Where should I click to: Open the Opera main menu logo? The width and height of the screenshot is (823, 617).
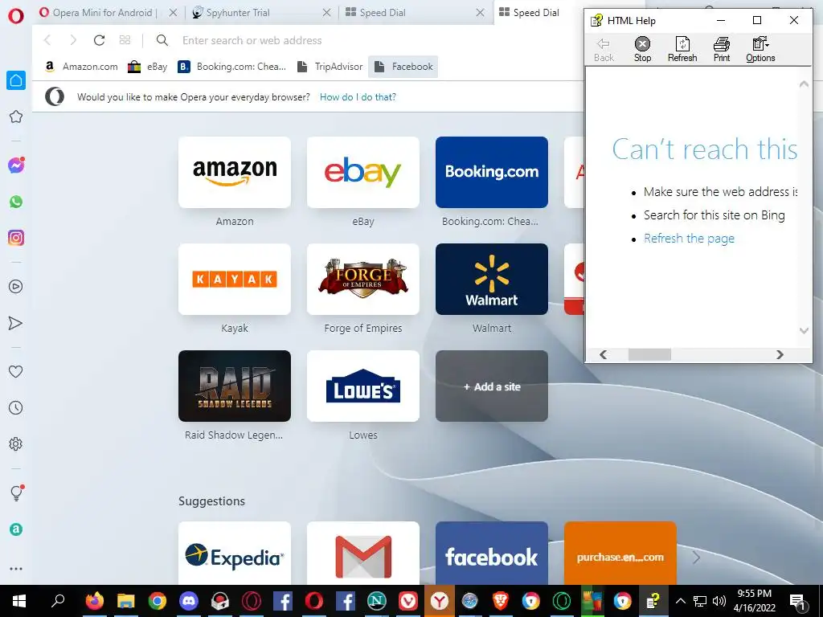coord(16,16)
